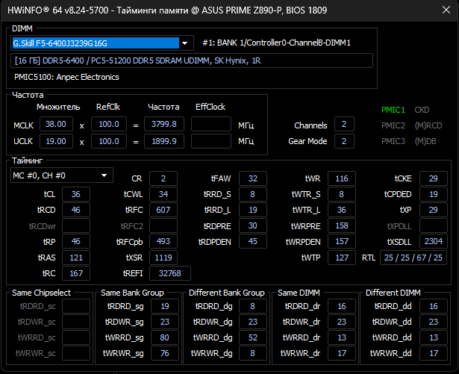The width and height of the screenshot is (459, 374).
Task: Click the tRP value 46
Action: coord(76,241)
